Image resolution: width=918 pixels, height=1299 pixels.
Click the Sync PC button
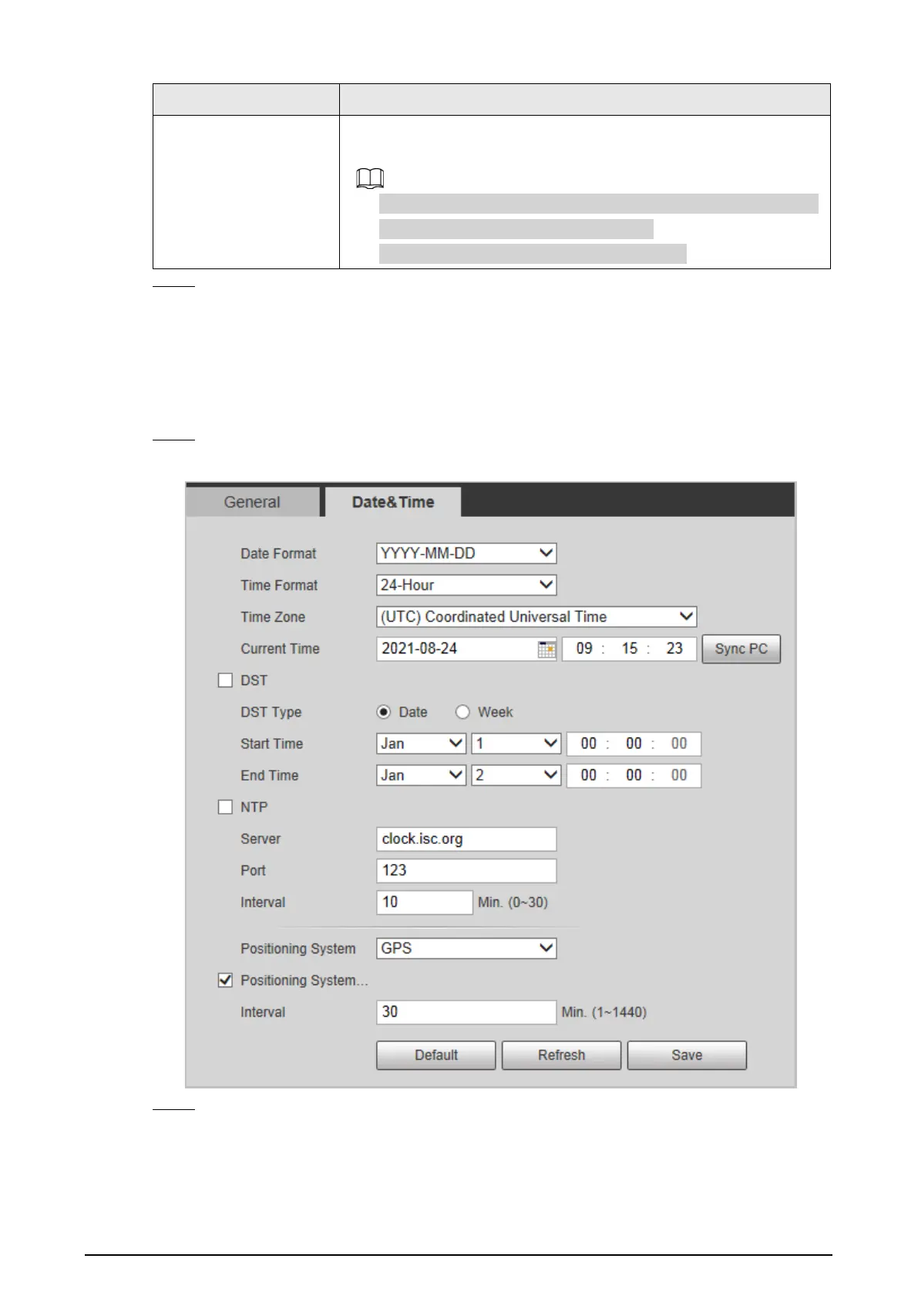click(741, 649)
